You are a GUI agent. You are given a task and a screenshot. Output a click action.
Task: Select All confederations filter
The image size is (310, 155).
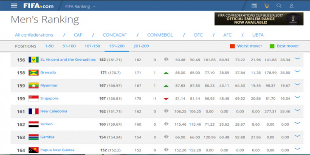pos(34,35)
